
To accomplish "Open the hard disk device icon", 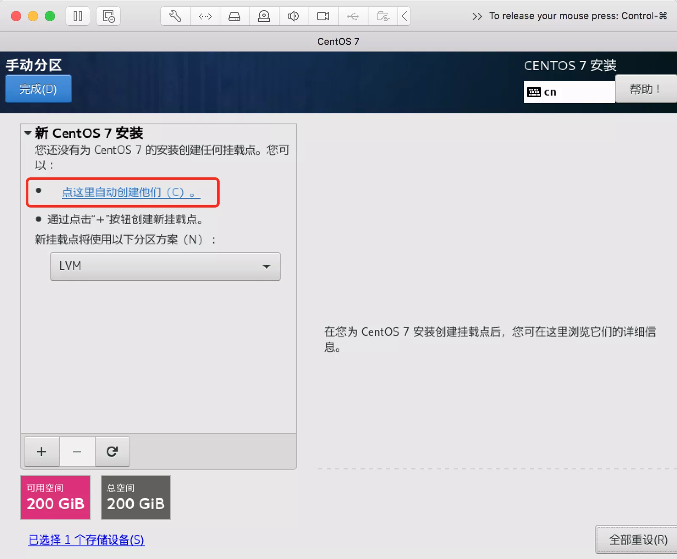I will tap(234, 16).
